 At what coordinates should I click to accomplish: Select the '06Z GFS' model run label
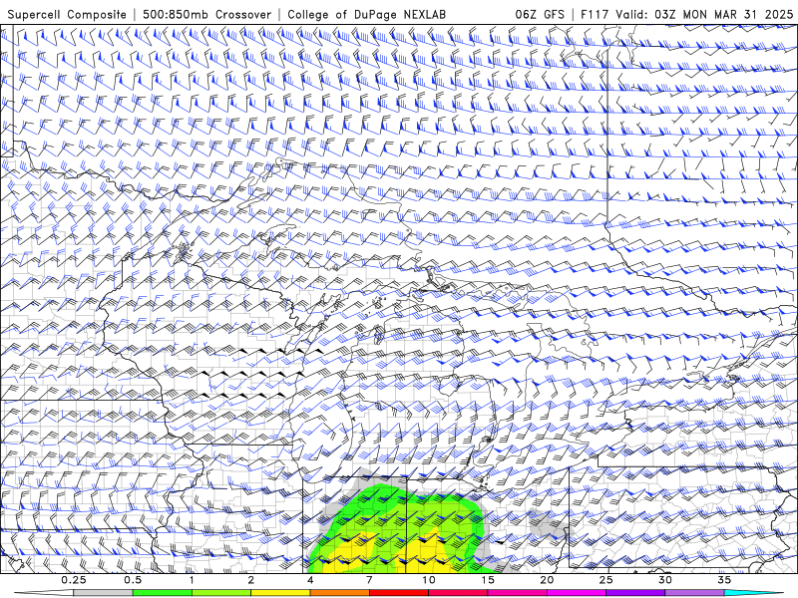coord(540,14)
